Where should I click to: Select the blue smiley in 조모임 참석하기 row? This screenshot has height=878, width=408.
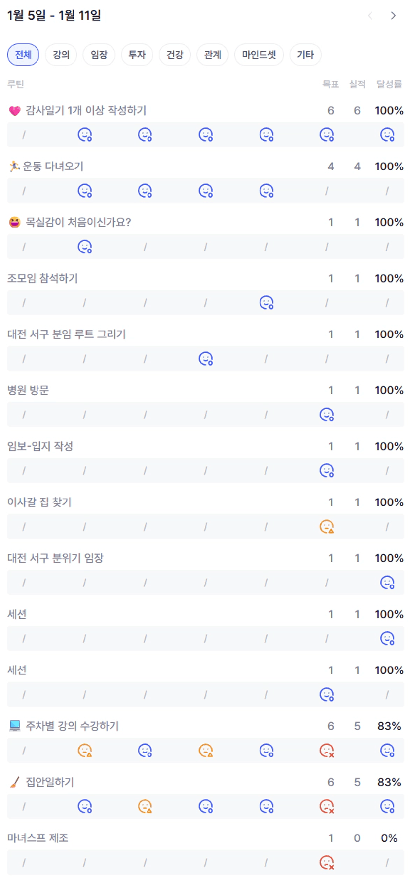(266, 303)
